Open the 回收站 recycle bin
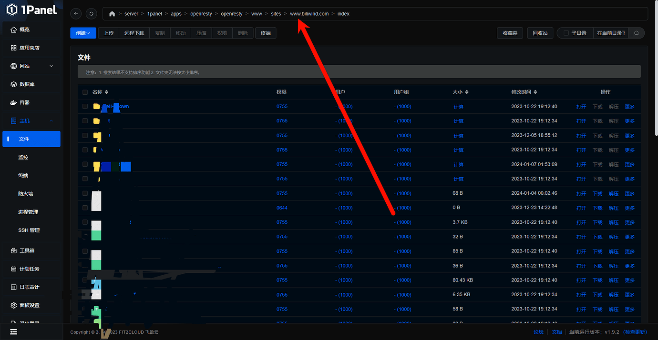The image size is (658, 340). pos(540,33)
